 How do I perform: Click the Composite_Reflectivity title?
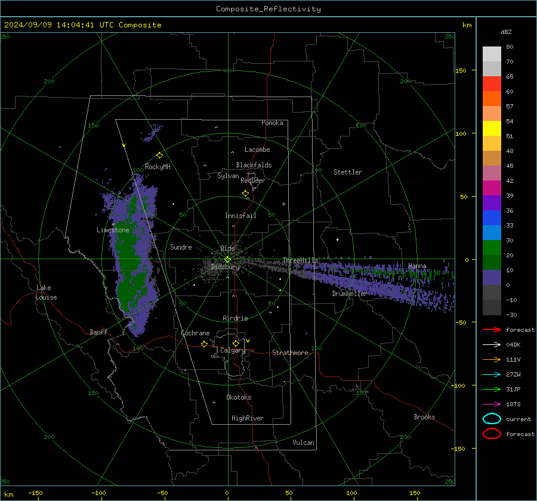268,9
